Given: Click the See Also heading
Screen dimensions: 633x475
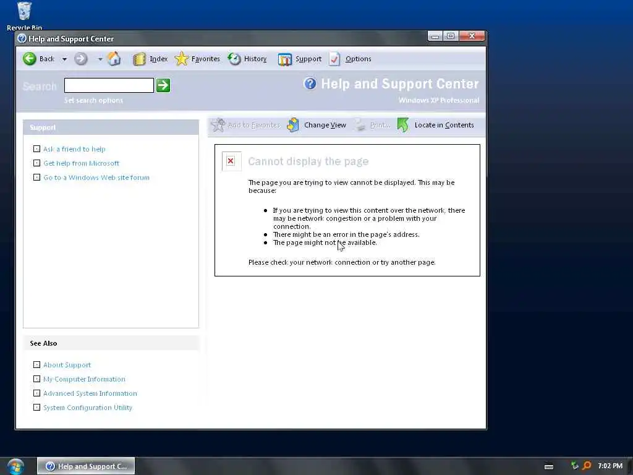Looking at the screenshot, I should (x=43, y=343).
